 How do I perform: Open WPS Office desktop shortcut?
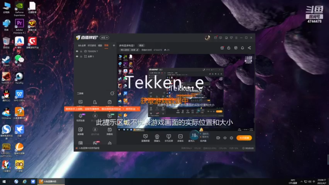[x=19, y=96]
